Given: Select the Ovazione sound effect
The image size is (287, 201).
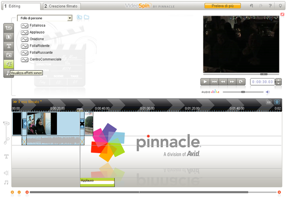Looking at the screenshot, I should [32, 39].
